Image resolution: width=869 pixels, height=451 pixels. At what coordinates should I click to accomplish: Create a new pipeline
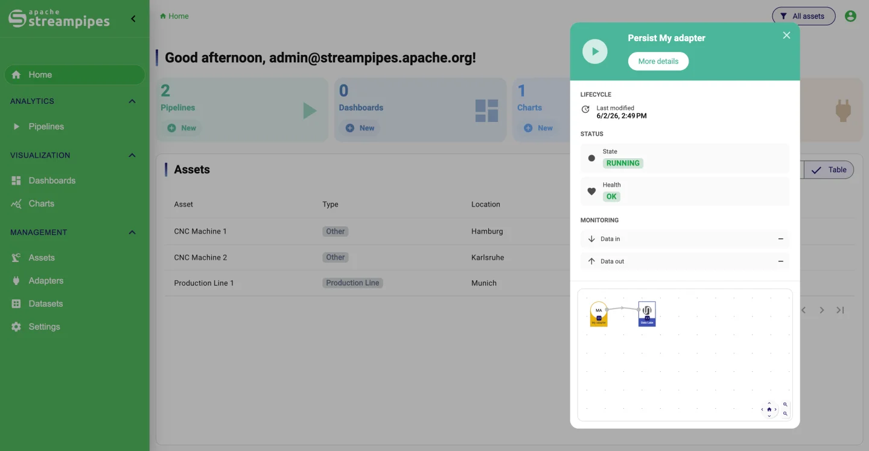(x=182, y=128)
